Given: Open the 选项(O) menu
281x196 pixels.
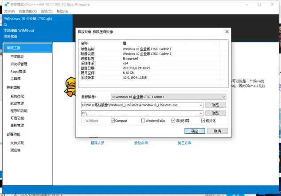Looking at the screenshot, I should pos(47,11).
